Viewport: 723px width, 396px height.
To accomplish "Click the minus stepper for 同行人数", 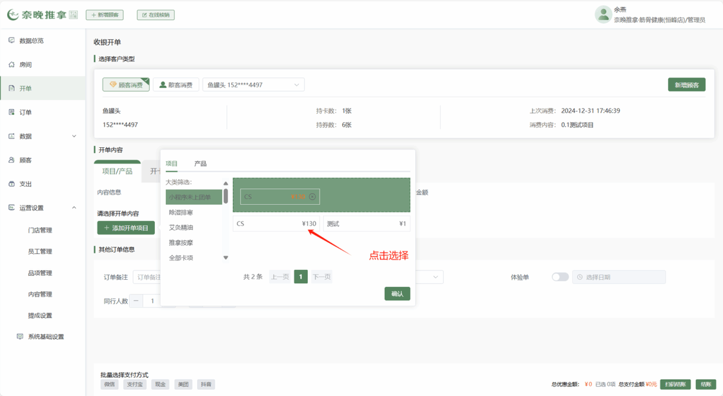I will [136, 301].
